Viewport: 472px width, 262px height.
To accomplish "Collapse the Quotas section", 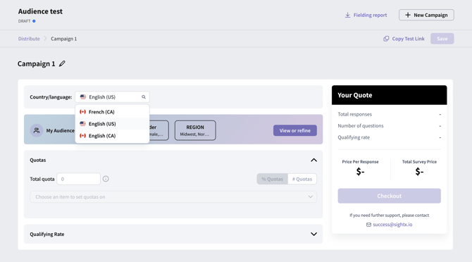I will (x=313, y=160).
